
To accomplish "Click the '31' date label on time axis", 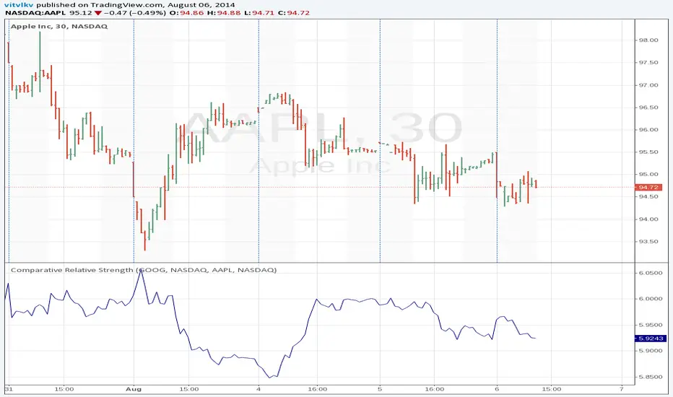I will [x=9, y=389].
